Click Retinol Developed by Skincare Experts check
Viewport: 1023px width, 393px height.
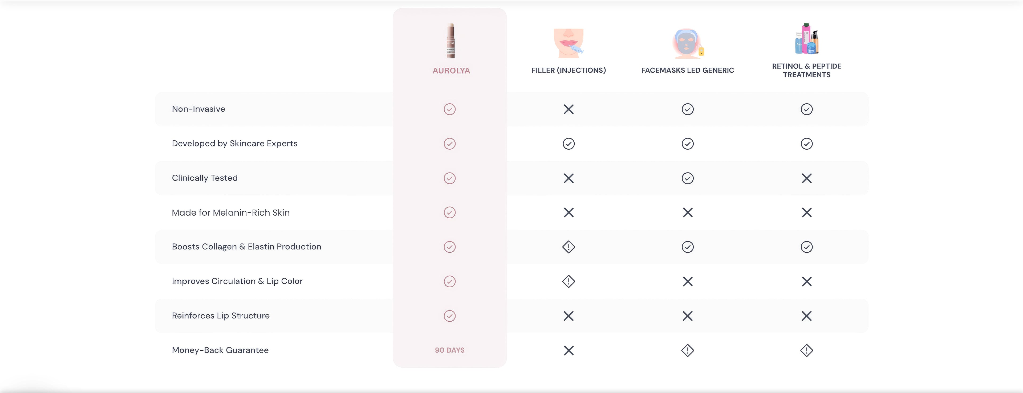coord(807,144)
